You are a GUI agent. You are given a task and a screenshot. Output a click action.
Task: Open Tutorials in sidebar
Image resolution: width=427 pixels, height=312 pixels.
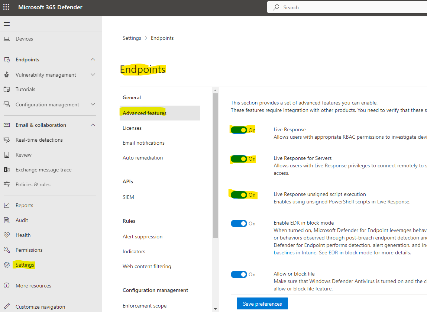pos(25,89)
